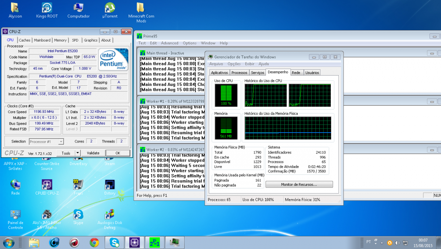Viewport: 441px width, 249px height.
Task: Open the Processos tab in Task Manager
Action: click(240, 73)
